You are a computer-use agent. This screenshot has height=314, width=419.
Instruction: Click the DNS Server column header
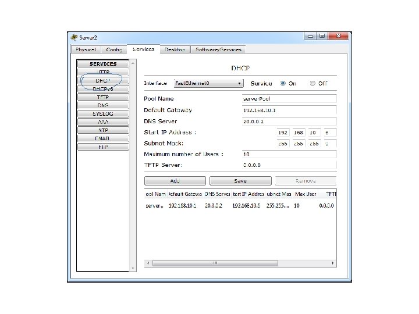217,194
